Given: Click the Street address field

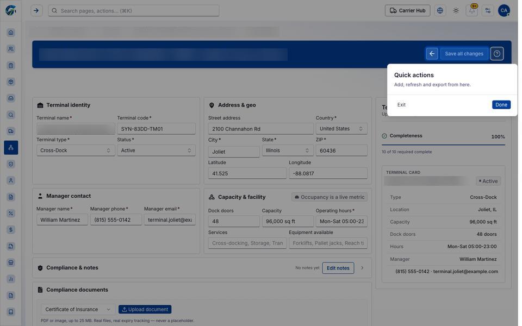Looking at the screenshot, I should tap(260, 129).
